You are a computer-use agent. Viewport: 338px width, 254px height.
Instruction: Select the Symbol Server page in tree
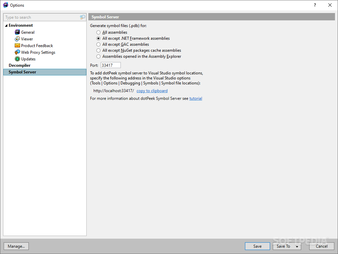point(45,72)
